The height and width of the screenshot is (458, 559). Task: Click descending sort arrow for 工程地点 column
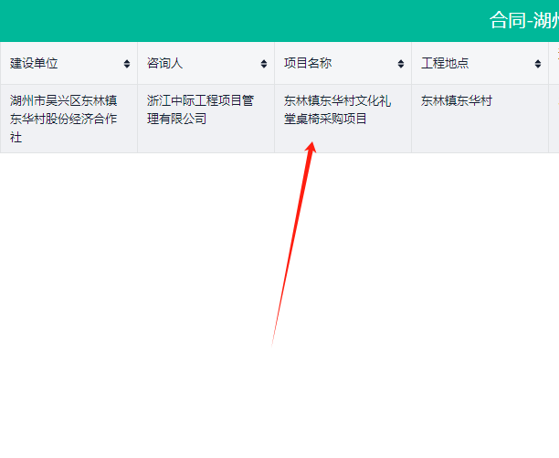pyautogui.click(x=537, y=67)
